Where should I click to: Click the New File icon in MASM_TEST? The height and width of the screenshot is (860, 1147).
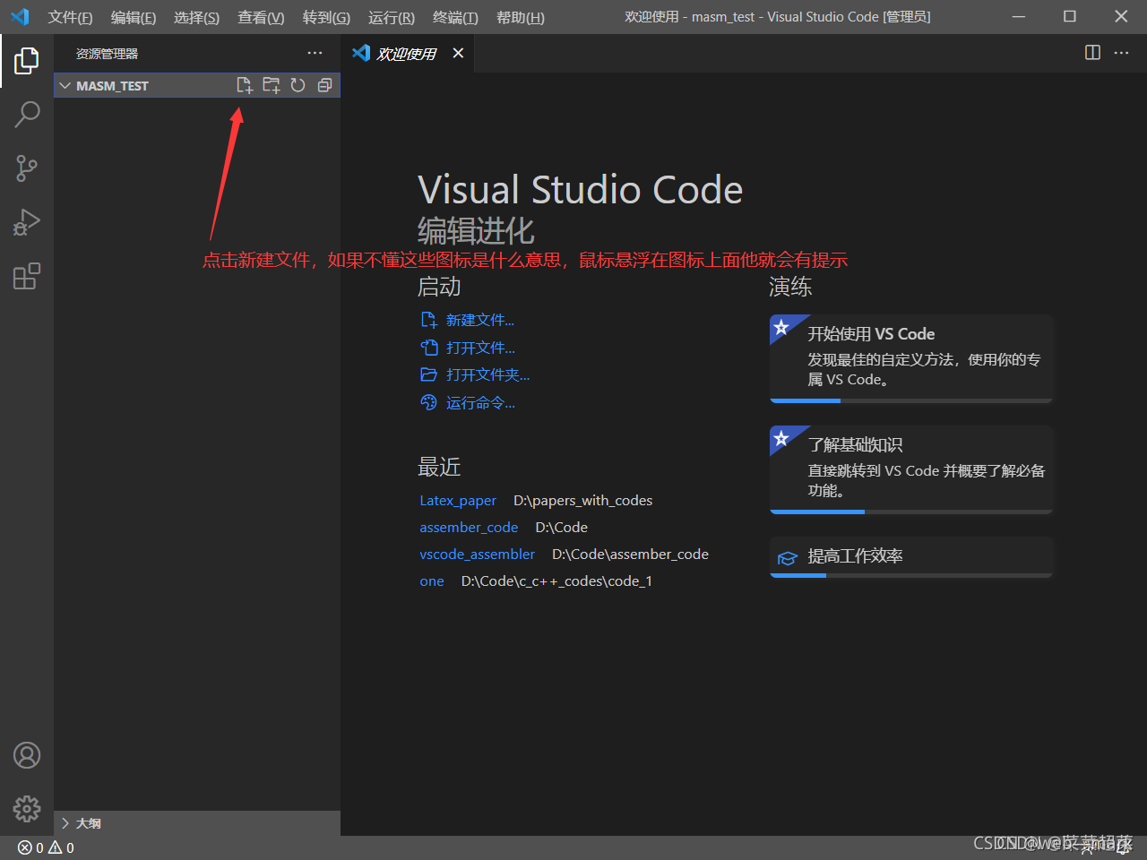tap(244, 85)
